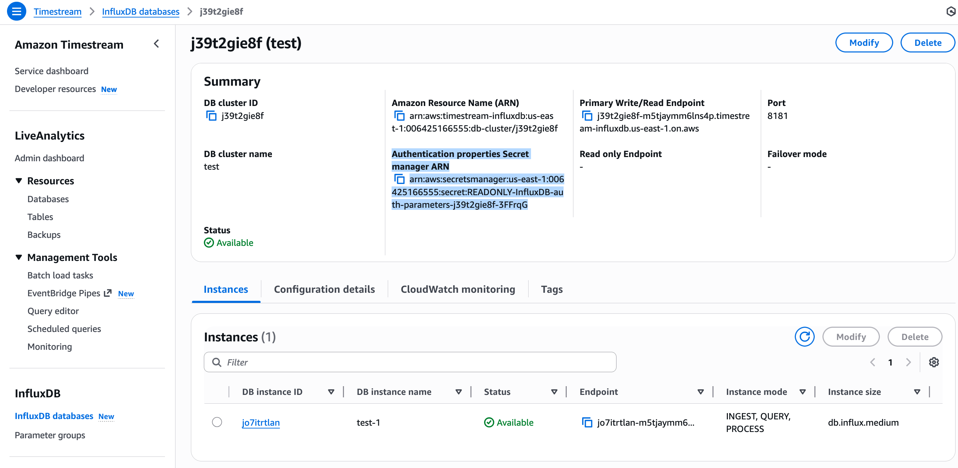Copy the Amazon Resource Name ARN
The height and width of the screenshot is (468, 958).
pos(399,116)
